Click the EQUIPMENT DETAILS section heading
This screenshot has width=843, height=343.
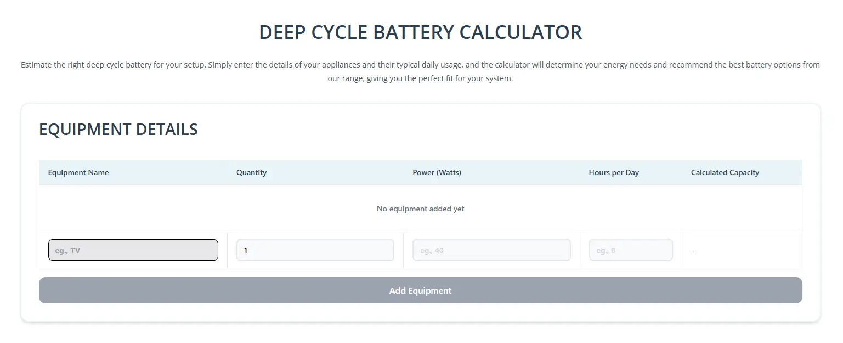pos(118,130)
